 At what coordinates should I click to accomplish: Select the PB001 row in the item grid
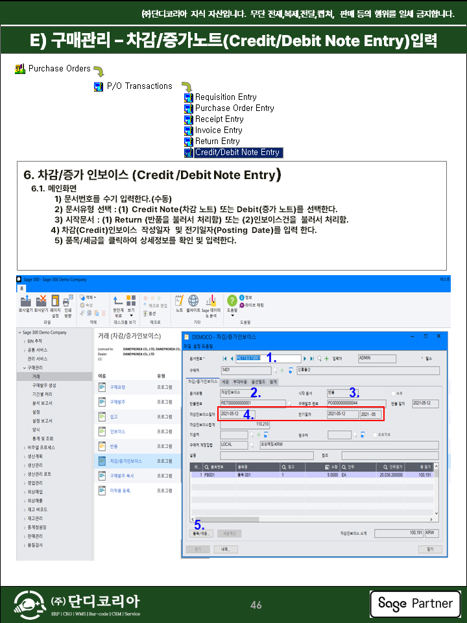click(x=312, y=475)
